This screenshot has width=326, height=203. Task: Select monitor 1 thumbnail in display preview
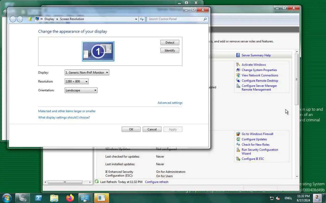coord(98,51)
